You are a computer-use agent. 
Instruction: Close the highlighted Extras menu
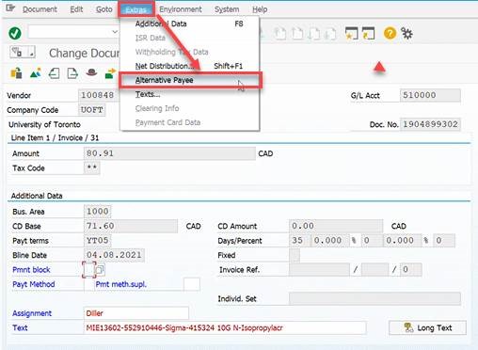[x=135, y=9]
